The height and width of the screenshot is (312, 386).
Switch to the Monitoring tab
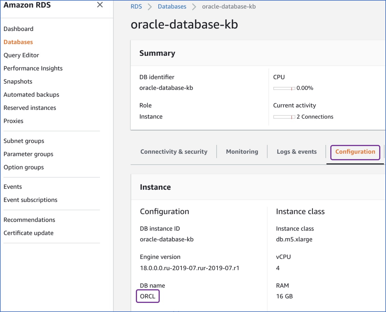click(242, 152)
